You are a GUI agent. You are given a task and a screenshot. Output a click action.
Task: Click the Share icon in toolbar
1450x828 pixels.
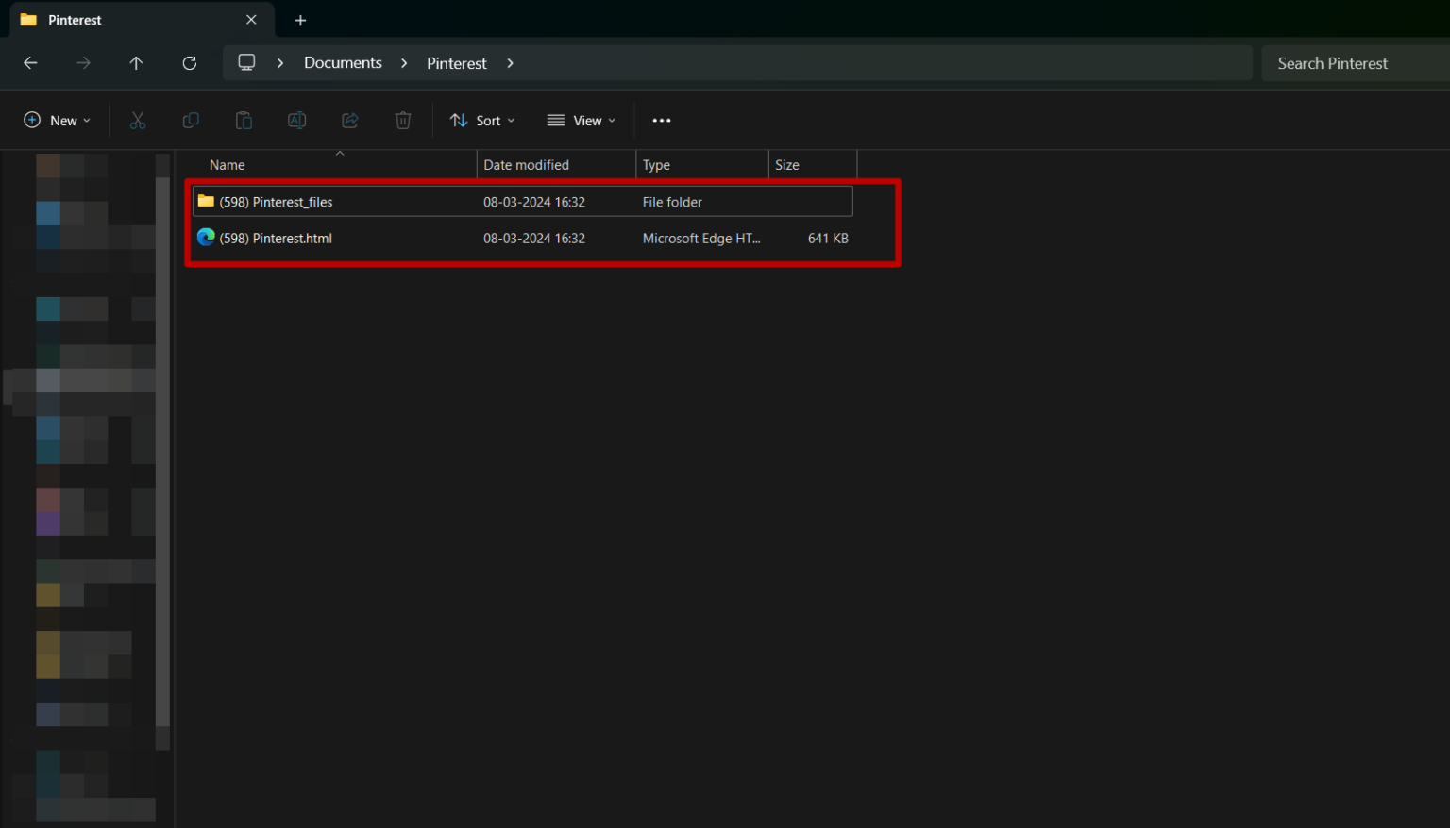(350, 121)
